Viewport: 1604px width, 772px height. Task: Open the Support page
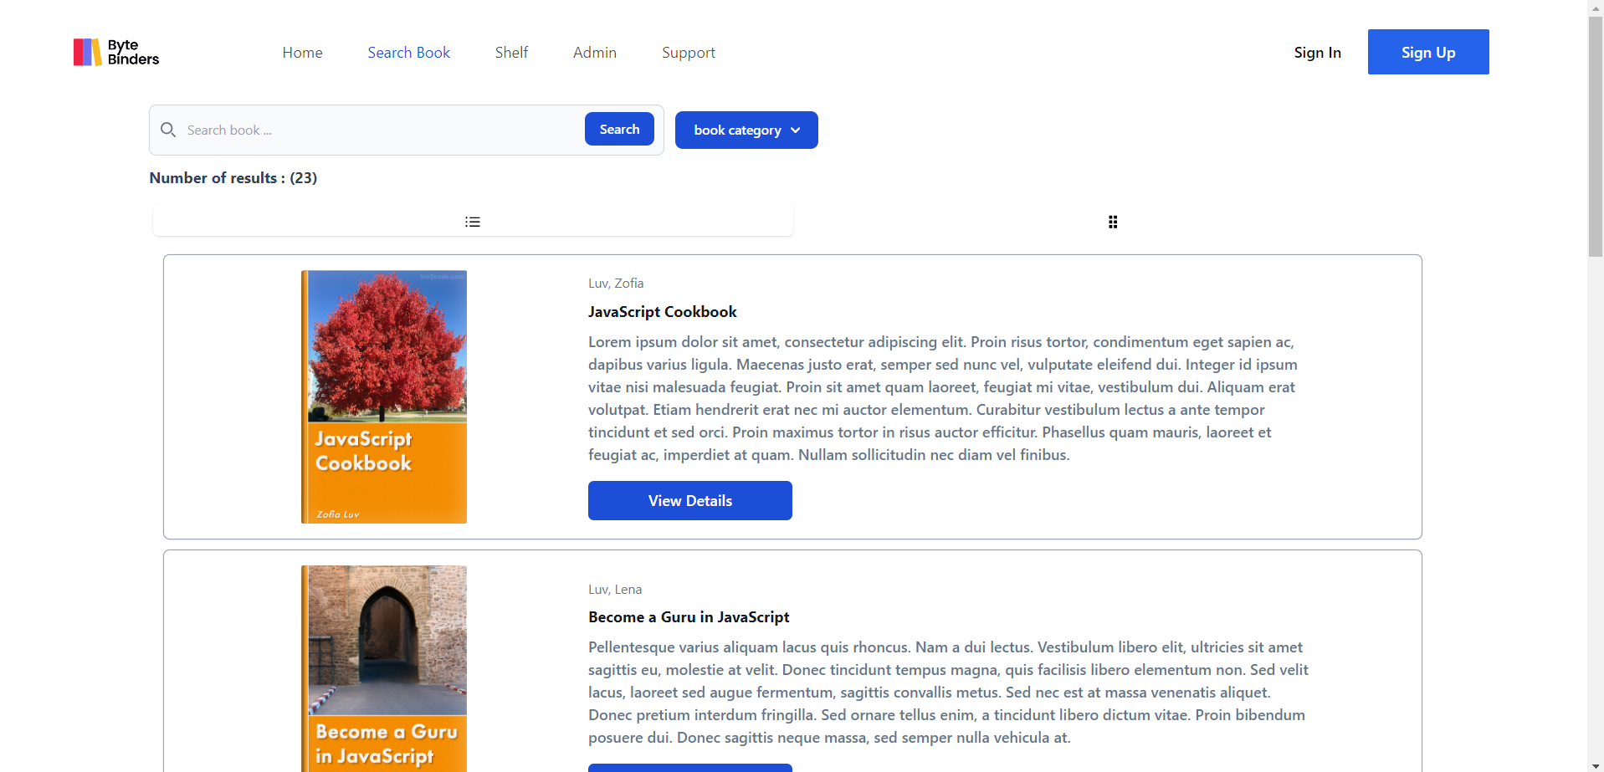click(x=689, y=53)
